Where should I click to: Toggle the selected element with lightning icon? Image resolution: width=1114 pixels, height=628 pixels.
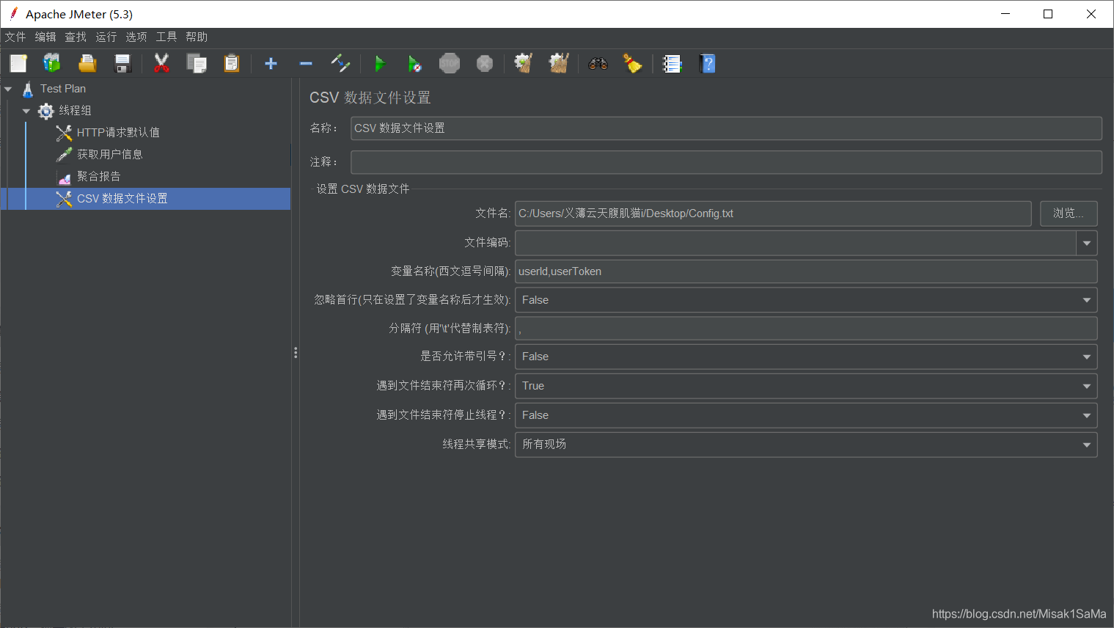(340, 63)
